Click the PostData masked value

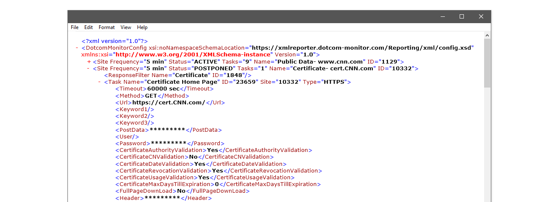pyautogui.click(x=167, y=130)
